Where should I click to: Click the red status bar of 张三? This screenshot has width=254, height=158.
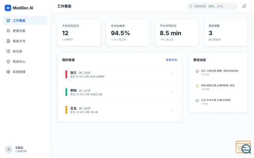[66, 74]
